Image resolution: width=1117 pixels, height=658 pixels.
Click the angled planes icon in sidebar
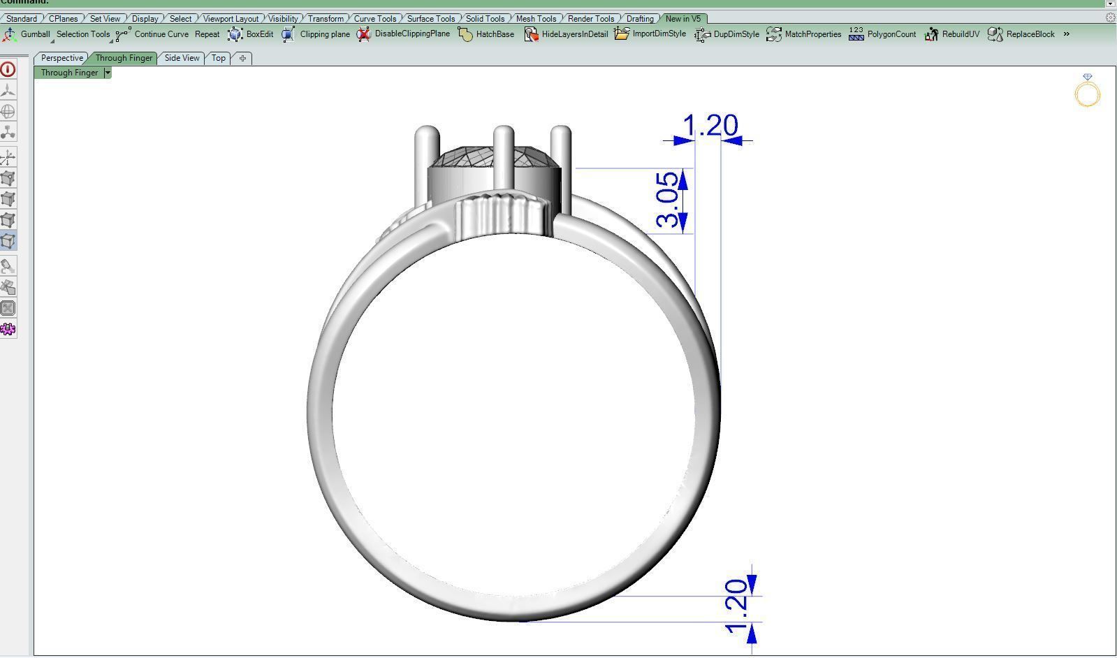8,287
